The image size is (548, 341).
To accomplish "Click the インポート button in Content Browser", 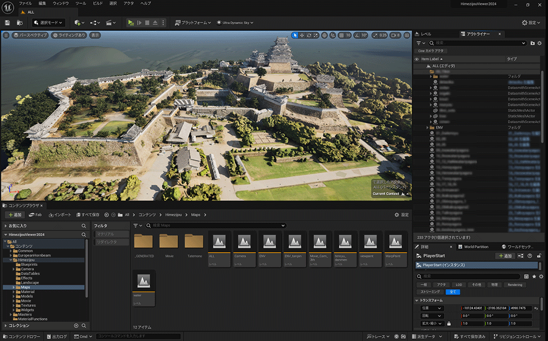I will [x=60, y=215].
